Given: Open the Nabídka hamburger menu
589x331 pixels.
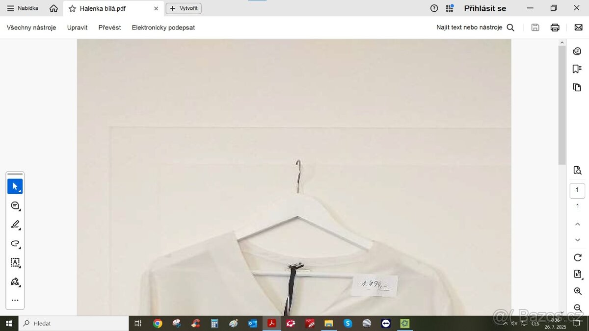Looking at the screenshot, I should [23, 8].
